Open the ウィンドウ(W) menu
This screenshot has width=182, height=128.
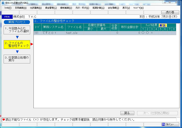[x=139, y=8]
